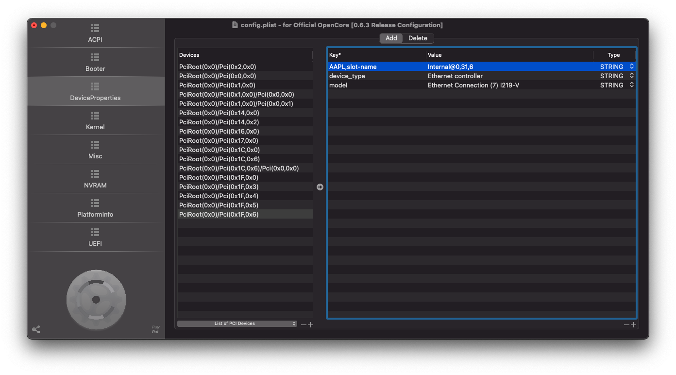Viewport: 676px width, 375px height.
Task: Open the ACPI section in sidebar
Action: [x=95, y=34]
